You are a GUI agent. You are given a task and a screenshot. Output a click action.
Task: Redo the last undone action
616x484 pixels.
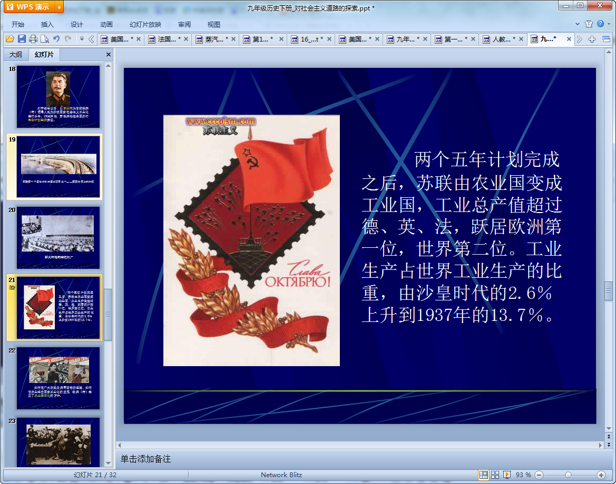click(x=68, y=39)
